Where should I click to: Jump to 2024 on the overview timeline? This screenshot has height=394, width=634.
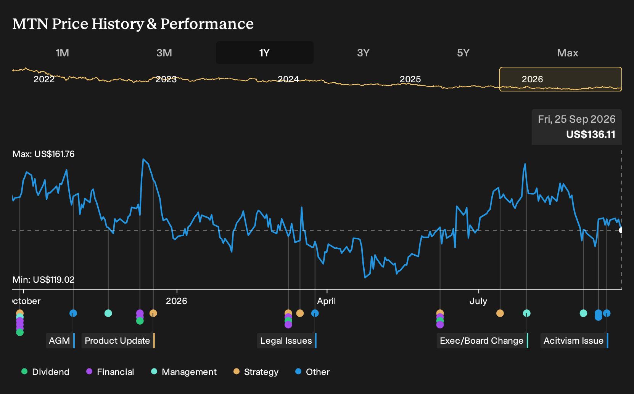[x=288, y=79]
